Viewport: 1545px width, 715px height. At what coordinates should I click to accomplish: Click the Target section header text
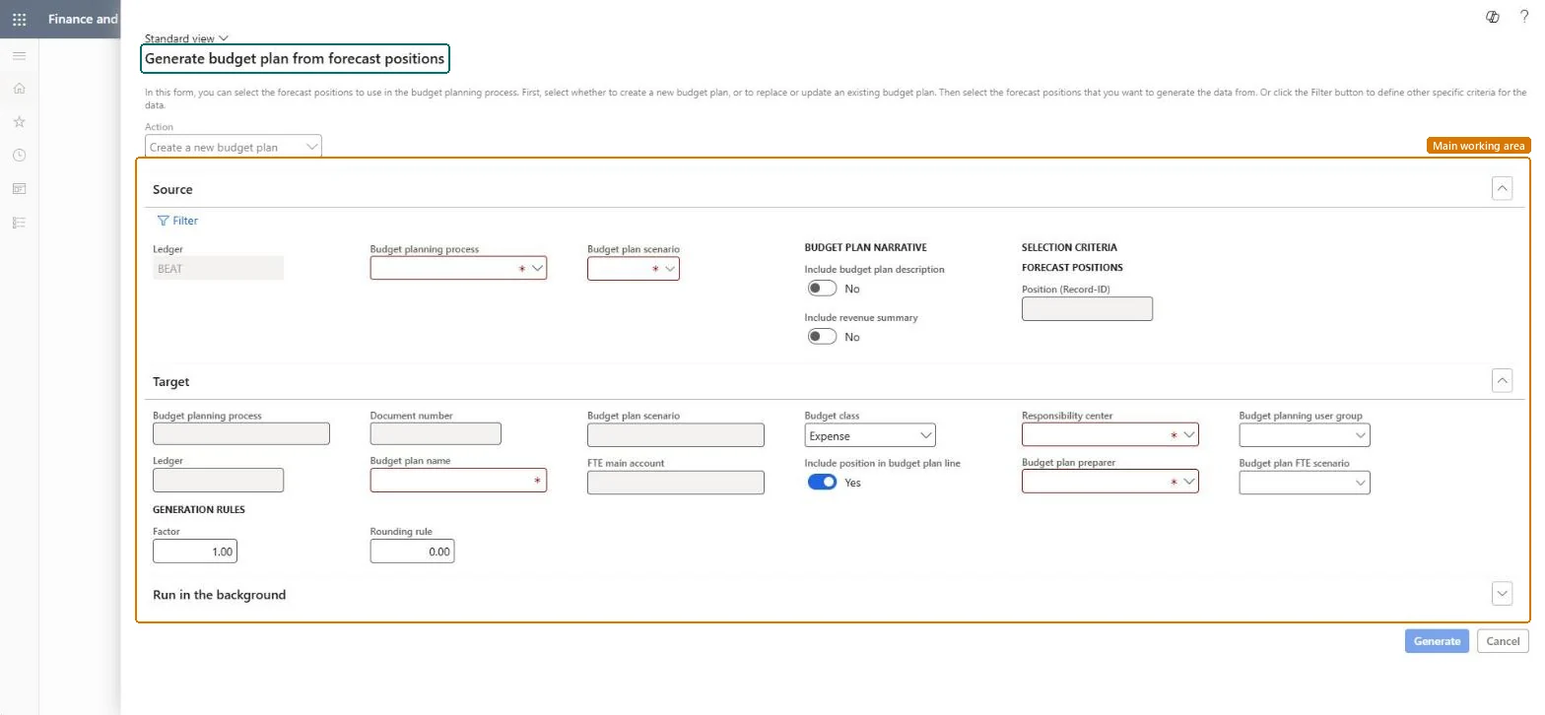(170, 381)
